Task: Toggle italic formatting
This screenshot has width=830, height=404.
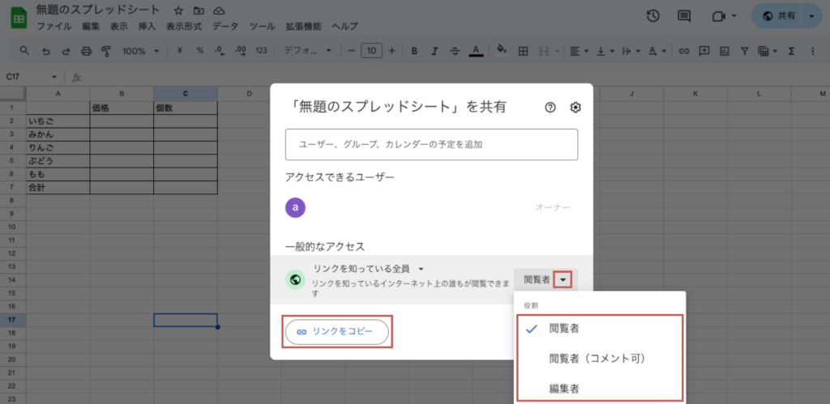Action: click(x=434, y=51)
